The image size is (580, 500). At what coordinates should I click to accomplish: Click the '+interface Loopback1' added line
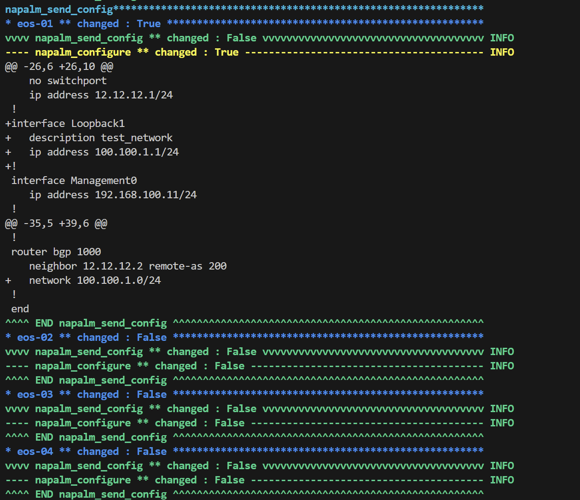point(65,123)
